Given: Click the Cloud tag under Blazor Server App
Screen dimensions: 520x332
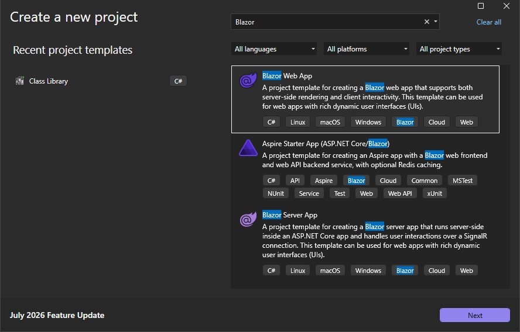Looking at the screenshot, I should pos(437,271).
